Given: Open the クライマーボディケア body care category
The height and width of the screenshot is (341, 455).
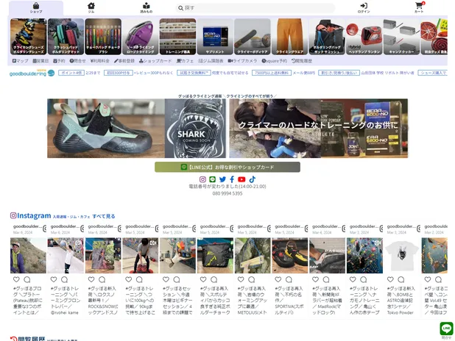Looking at the screenshot, I should pyautogui.click(x=253, y=37).
